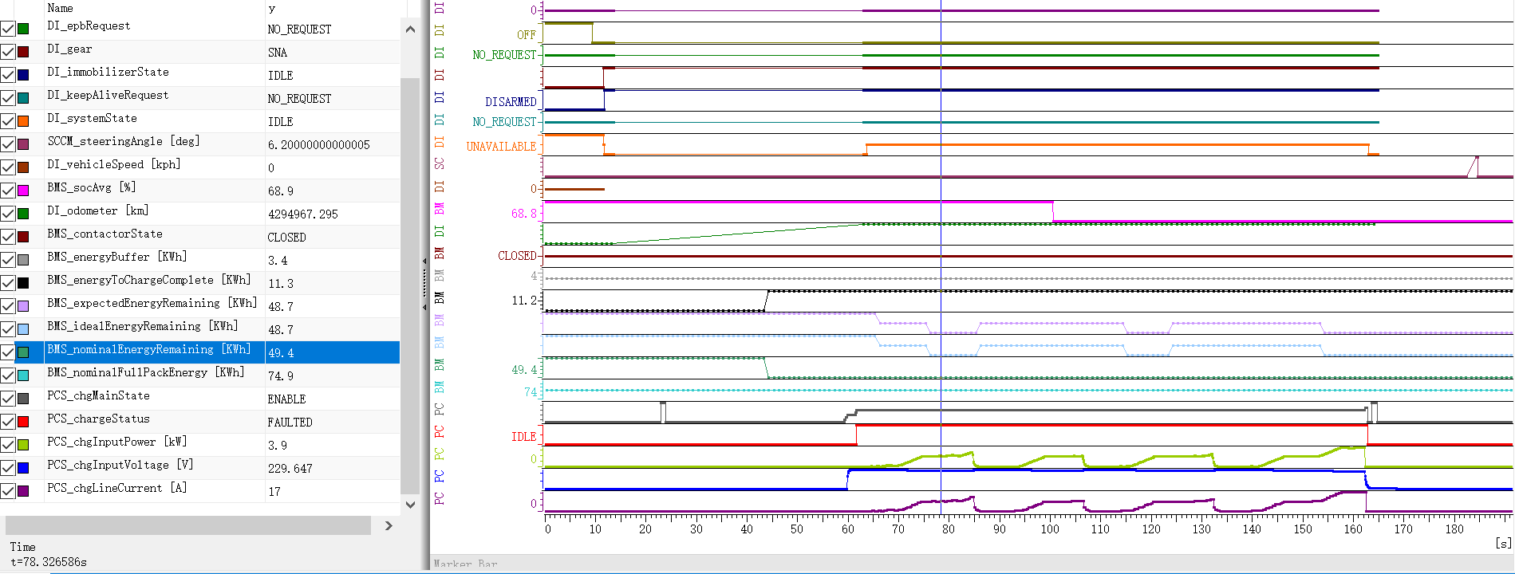Uncheck BMS_energyBuffer checkbox

click(x=7, y=260)
